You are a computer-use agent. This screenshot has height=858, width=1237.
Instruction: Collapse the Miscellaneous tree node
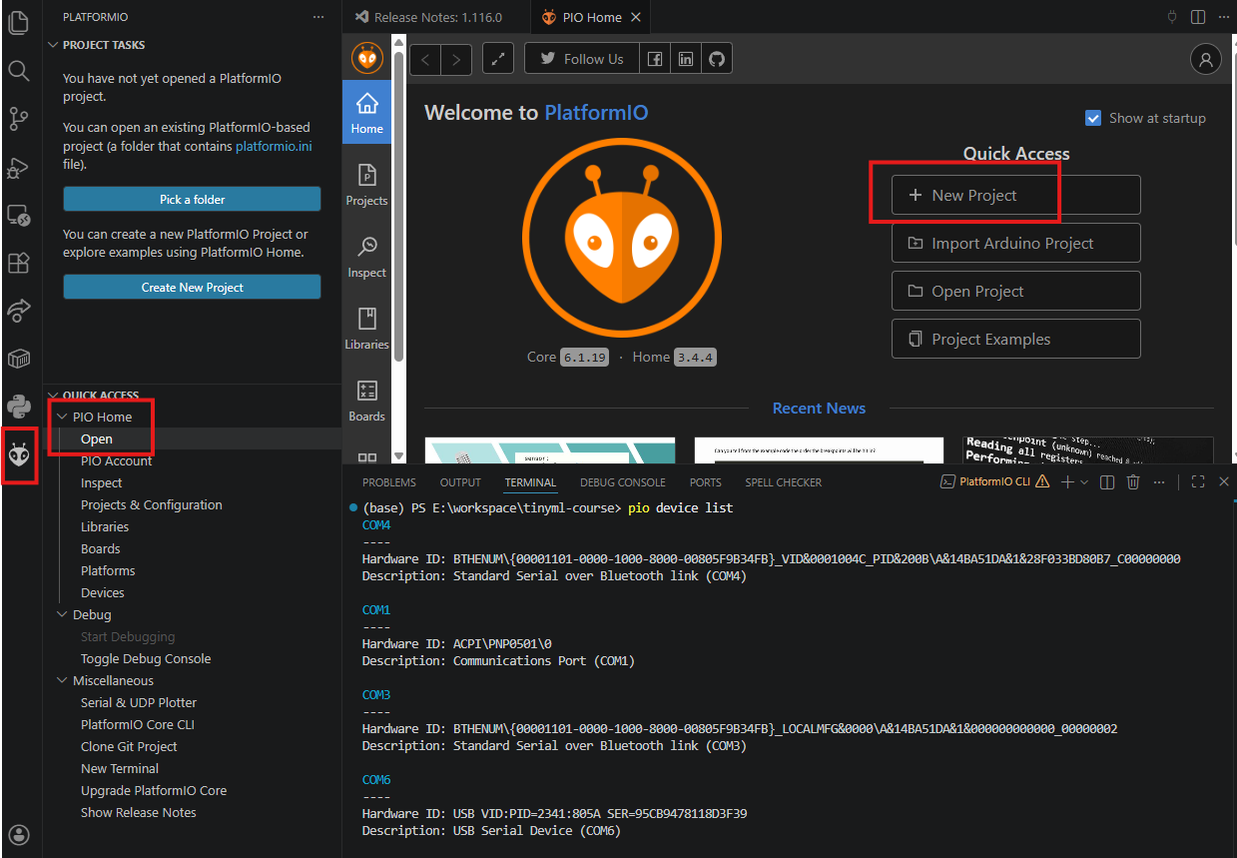pyautogui.click(x=63, y=680)
